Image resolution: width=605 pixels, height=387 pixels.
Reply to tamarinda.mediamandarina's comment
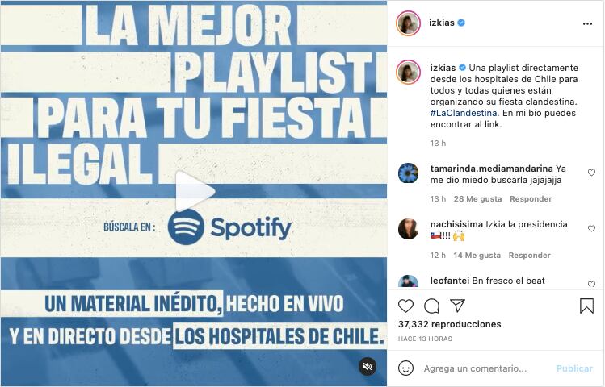(x=531, y=199)
